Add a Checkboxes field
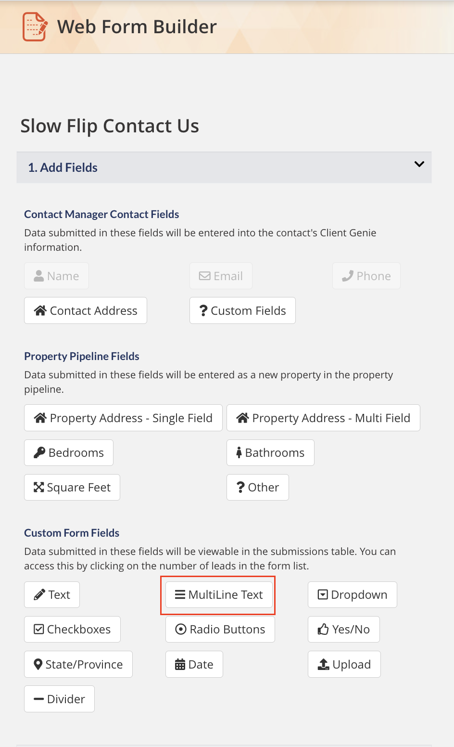Viewport: 454px width, 747px height. point(72,629)
